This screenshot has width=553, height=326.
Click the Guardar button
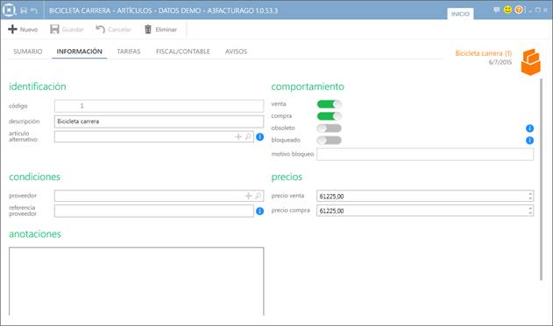67,30
